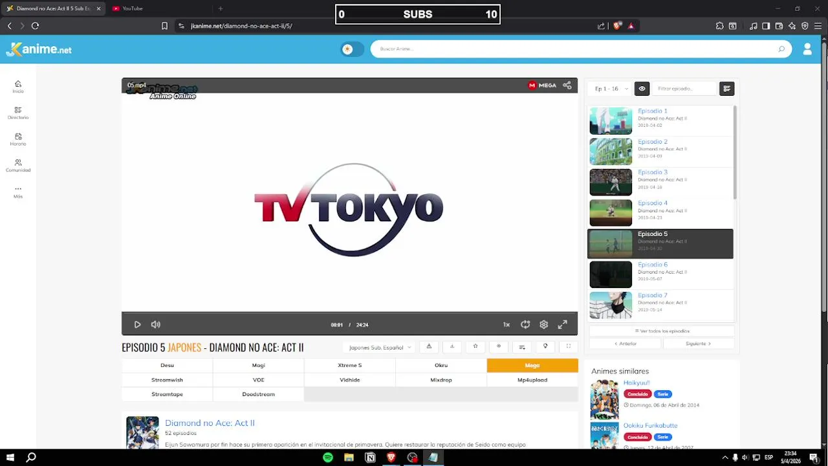Click the favorite star button
The width and height of the screenshot is (828, 466).
475,347
